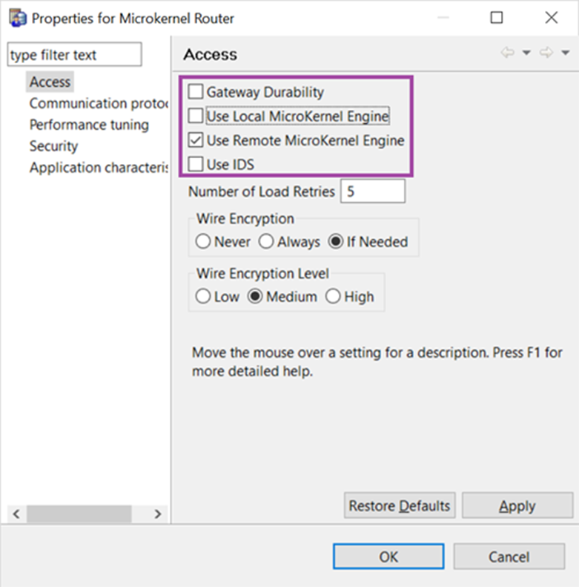
Task: Select If Needed wire encryption option
Action: pyautogui.click(x=336, y=241)
